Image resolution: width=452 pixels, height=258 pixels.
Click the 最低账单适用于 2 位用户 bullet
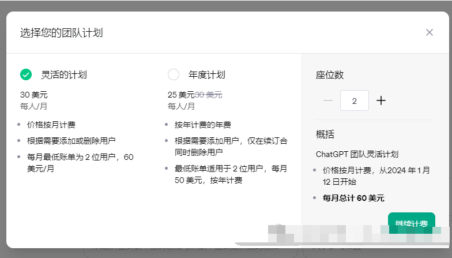point(231,174)
